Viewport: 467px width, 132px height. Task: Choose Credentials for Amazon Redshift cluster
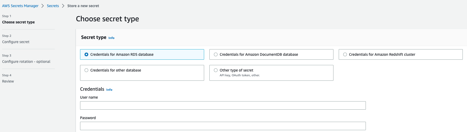401,54
